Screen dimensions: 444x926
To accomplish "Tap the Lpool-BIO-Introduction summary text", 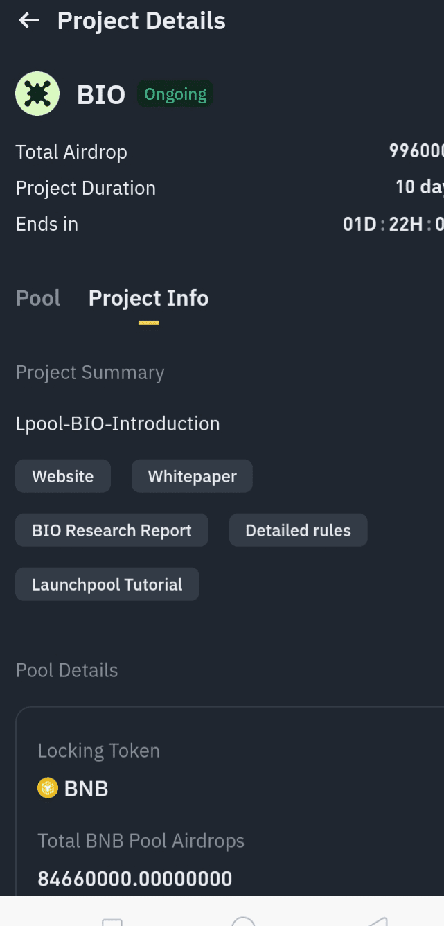I will click(x=118, y=423).
